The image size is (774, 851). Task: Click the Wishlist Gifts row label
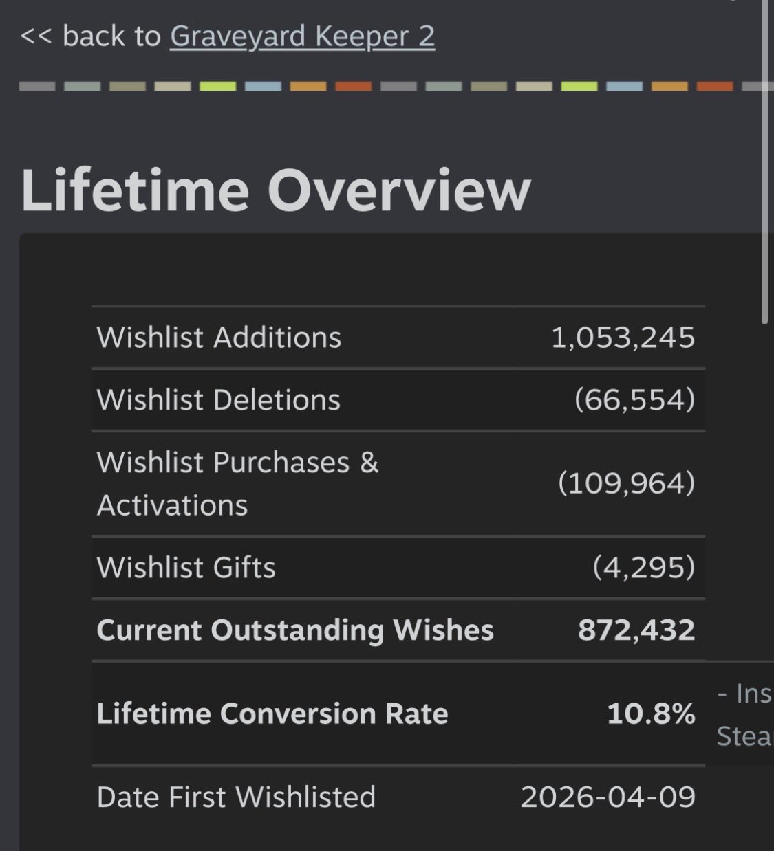pyautogui.click(x=186, y=568)
